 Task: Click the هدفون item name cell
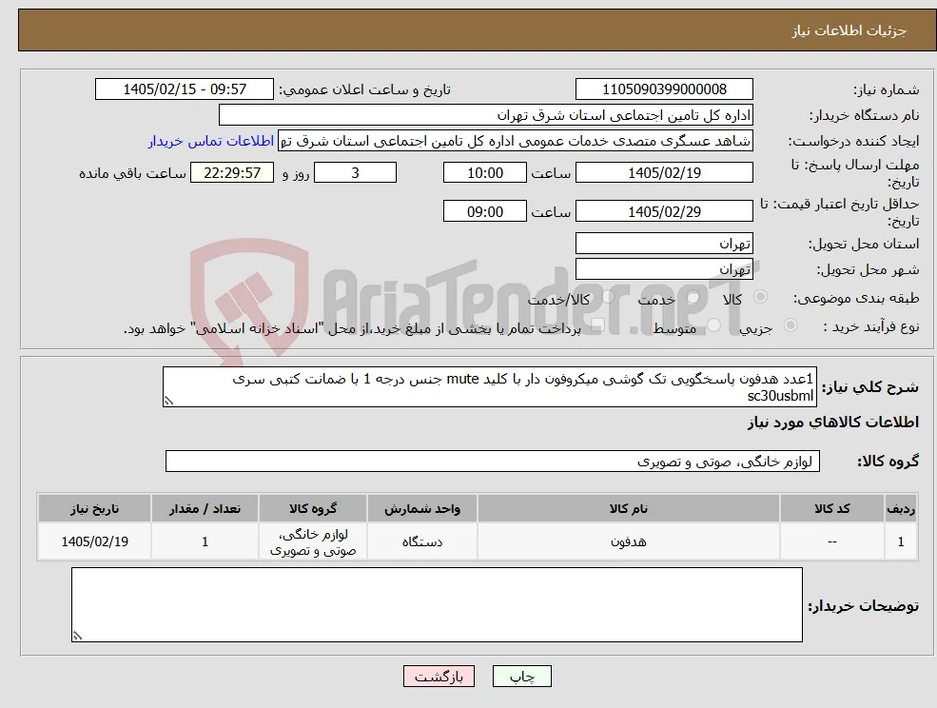coord(628,541)
